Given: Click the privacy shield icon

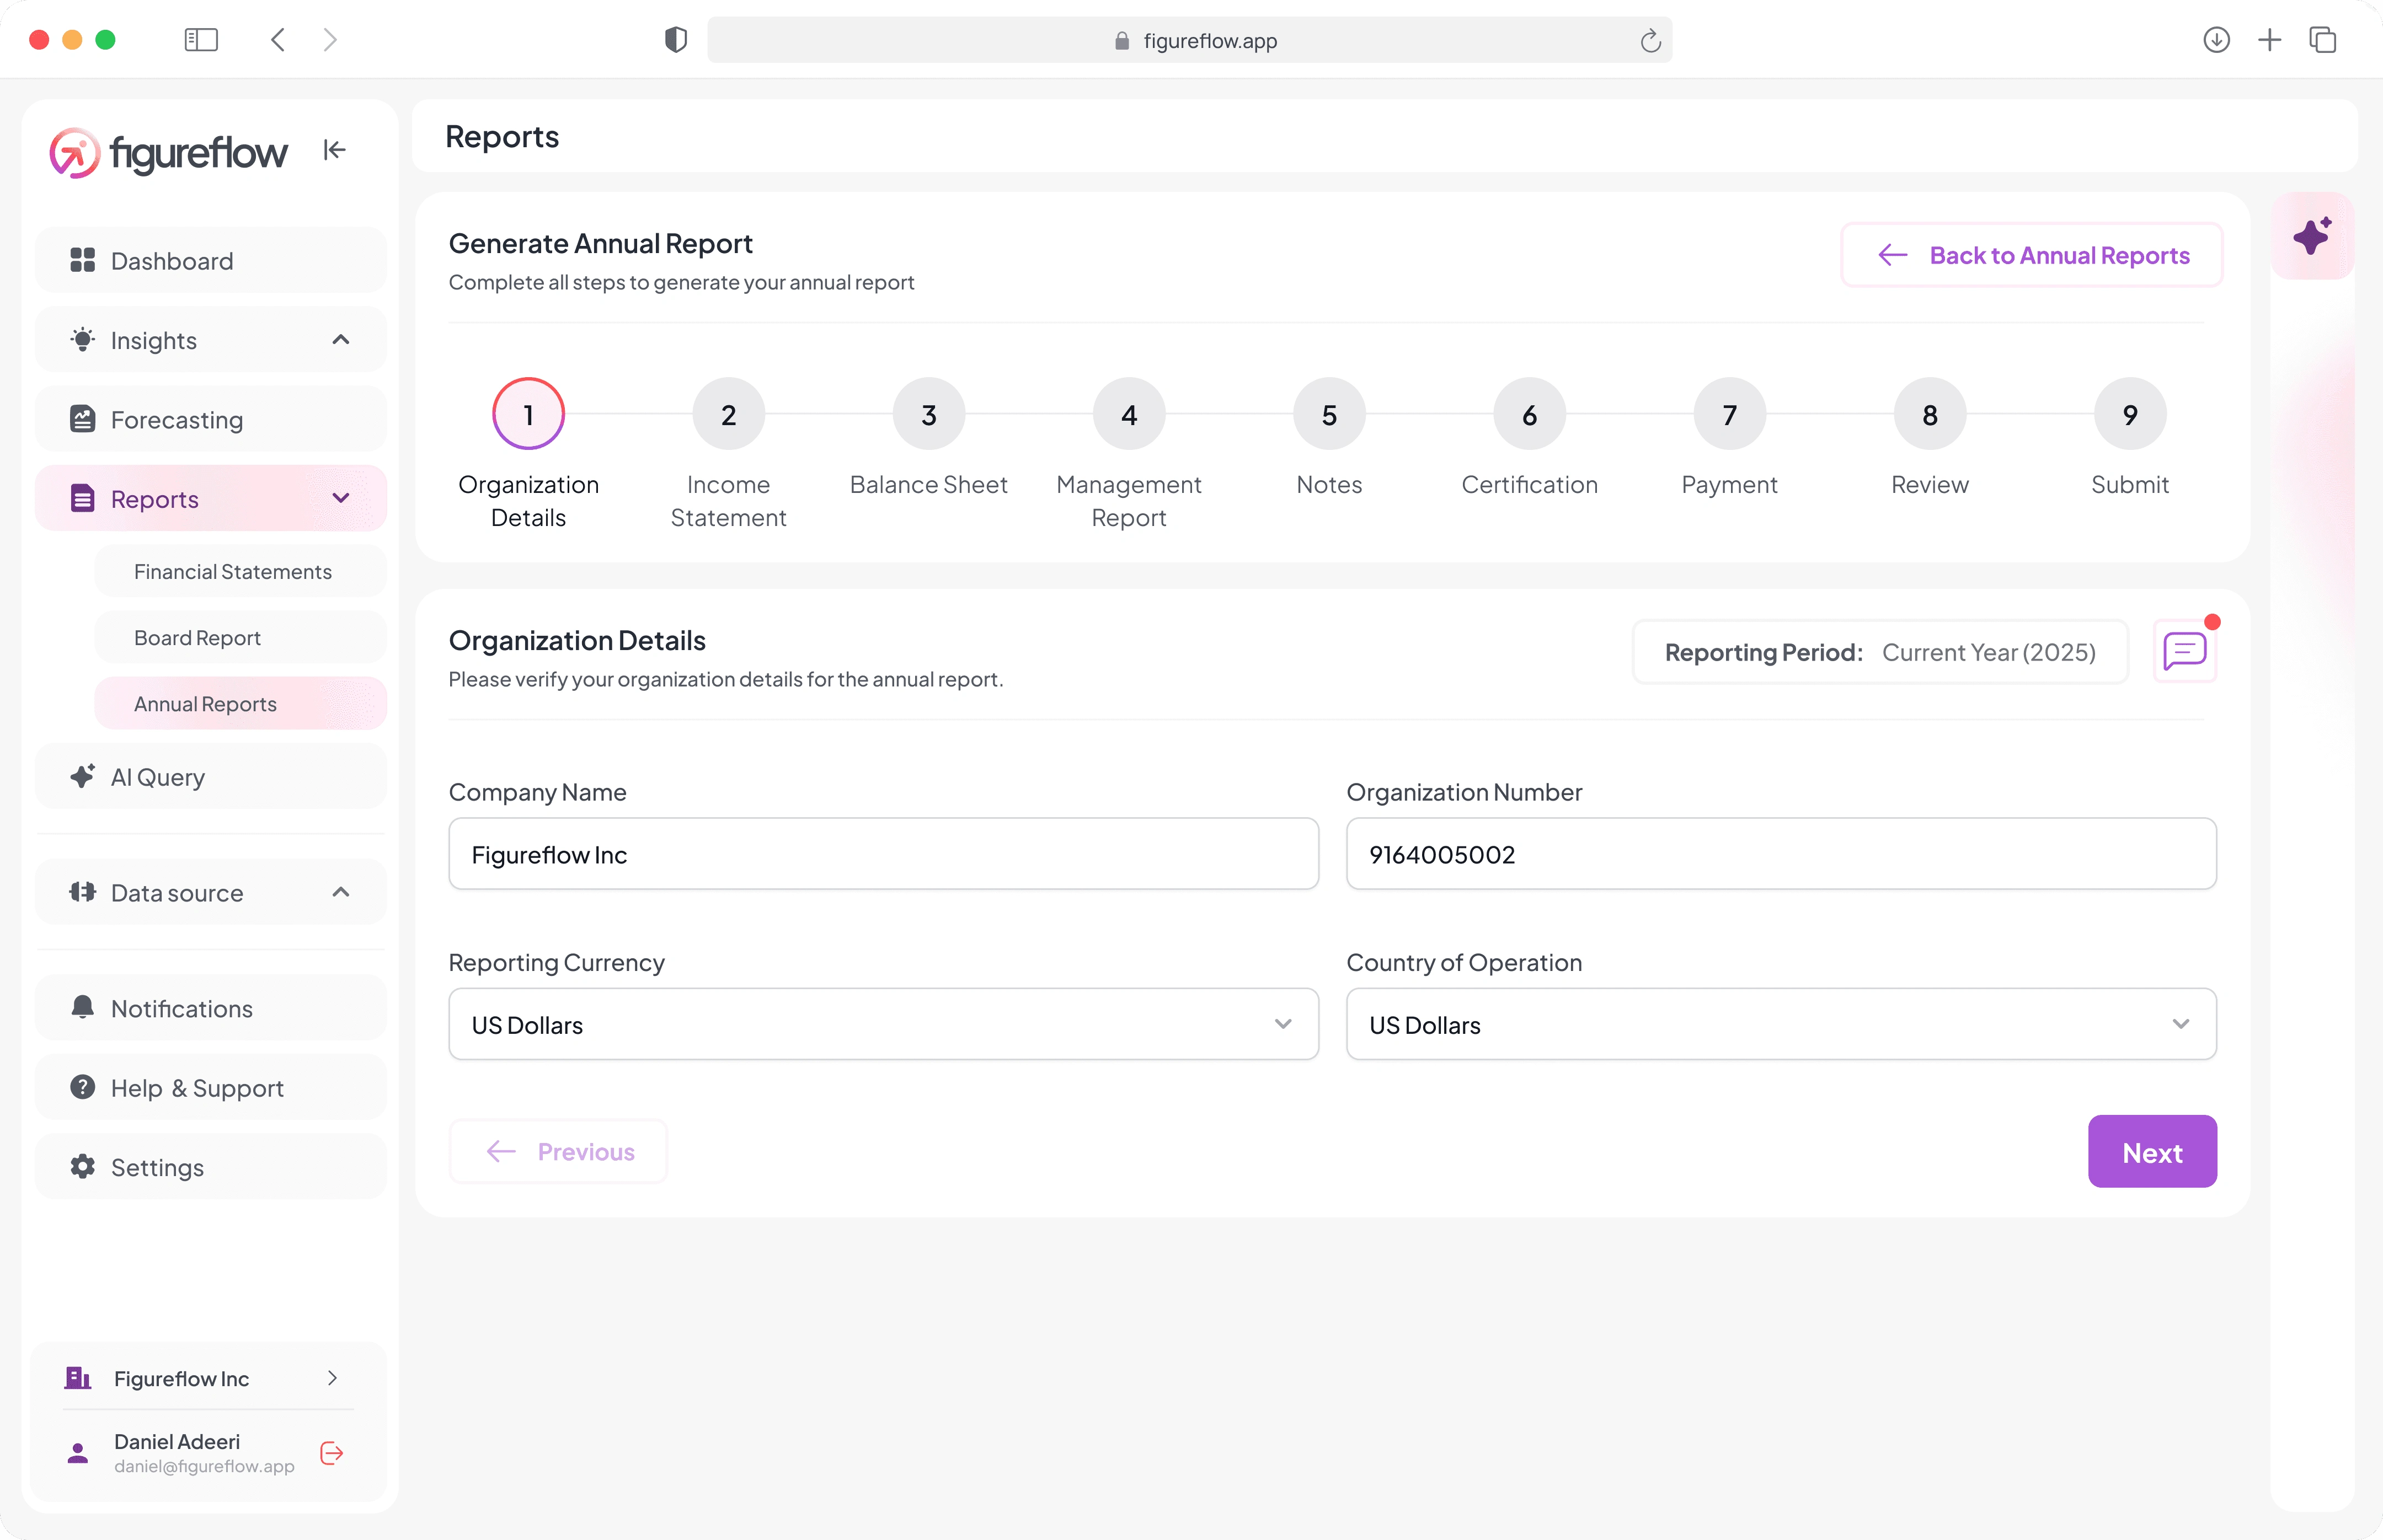Looking at the screenshot, I should 676,40.
